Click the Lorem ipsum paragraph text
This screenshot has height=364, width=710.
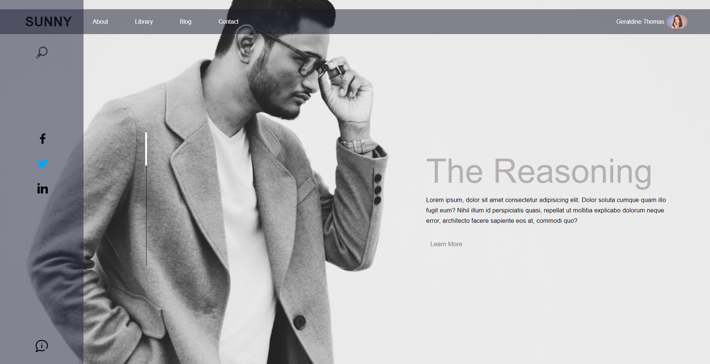pyautogui.click(x=546, y=210)
